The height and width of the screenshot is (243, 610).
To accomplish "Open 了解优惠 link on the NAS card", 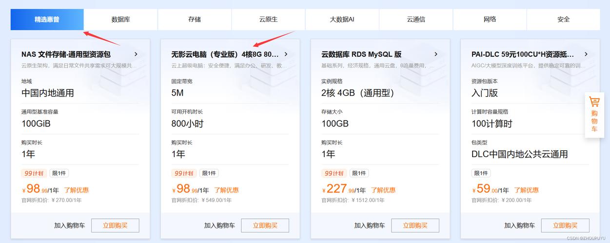I will [x=77, y=190].
